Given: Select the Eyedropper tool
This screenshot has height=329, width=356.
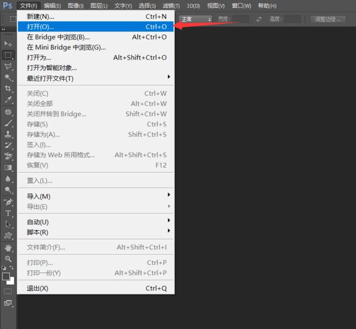Looking at the screenshot, I should click(x=8, y=100).
